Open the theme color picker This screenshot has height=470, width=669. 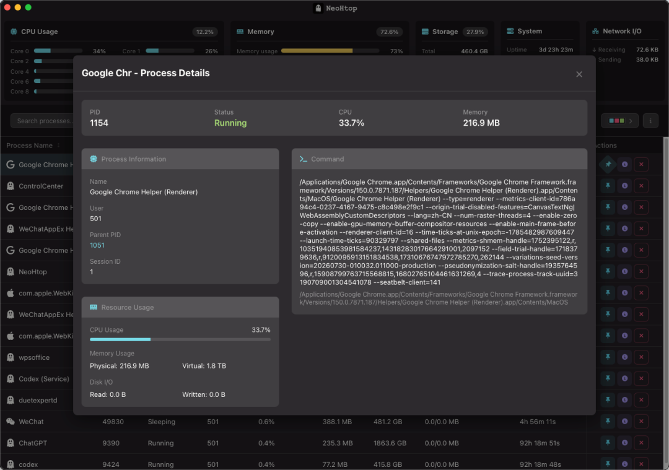coord(620,121)
